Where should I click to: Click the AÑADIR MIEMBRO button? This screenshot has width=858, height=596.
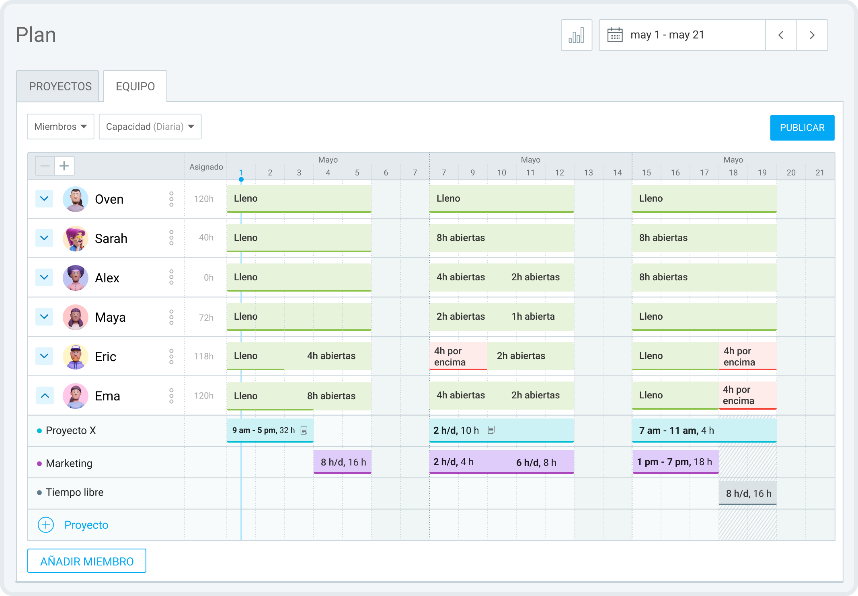[x=86, y=561]
